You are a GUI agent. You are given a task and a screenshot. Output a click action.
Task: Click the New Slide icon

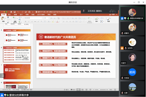coord(15,18)
